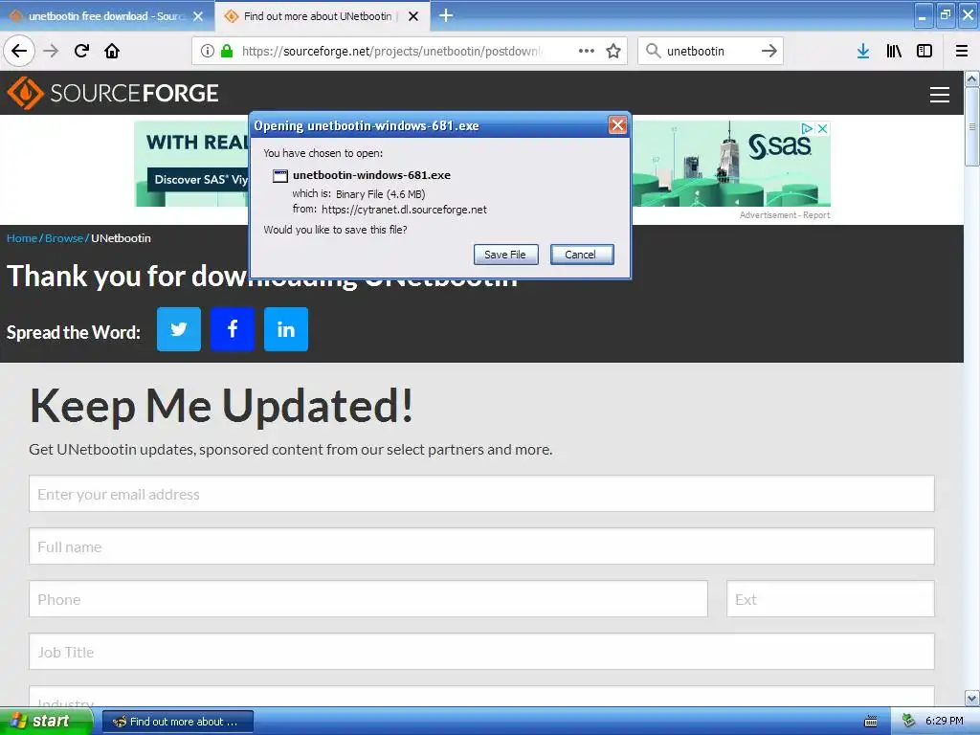
Task: Open the Windows start menu
Action: pos(46,722)
